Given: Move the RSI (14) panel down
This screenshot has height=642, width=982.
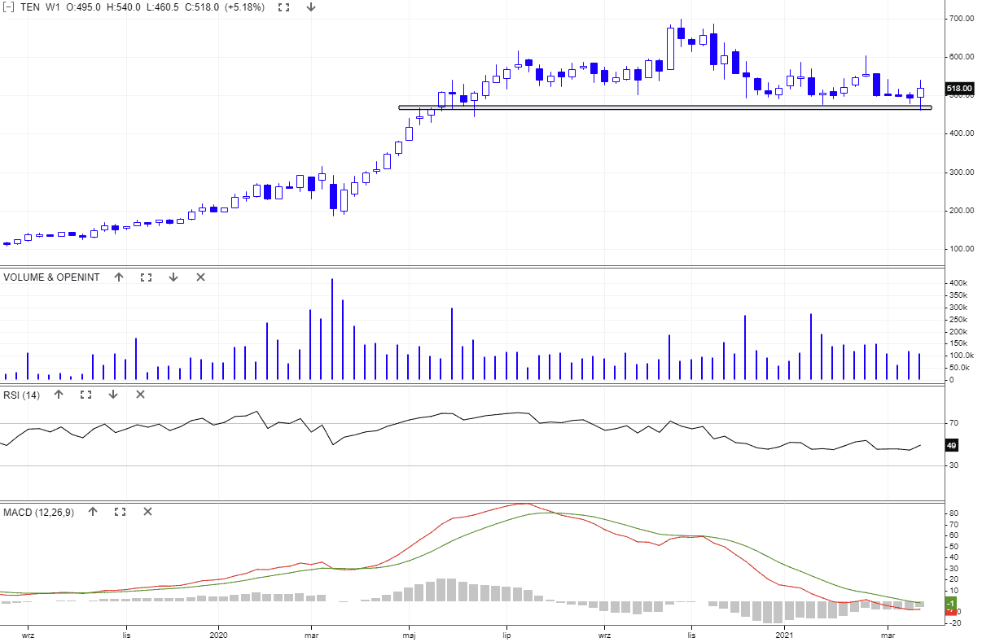Looking at the screenshot, I should (113, 395).
